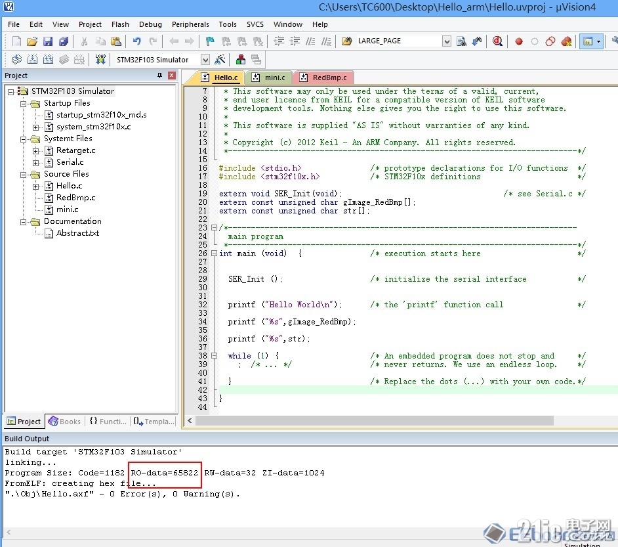Collapse the Source Files group
618x547 pixels.
(23, 175)
